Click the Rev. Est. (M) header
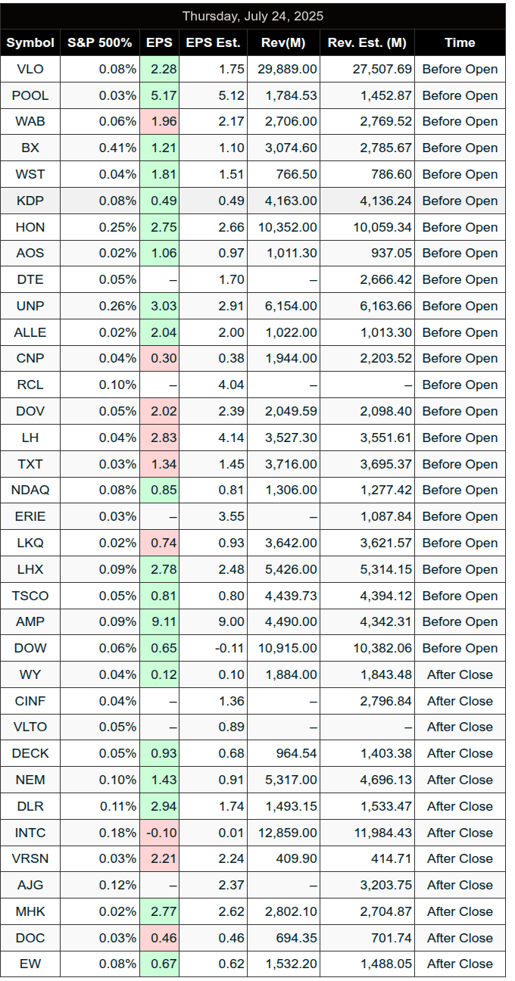The width and height of the screenshot is (515, 981). pos(367,42)
